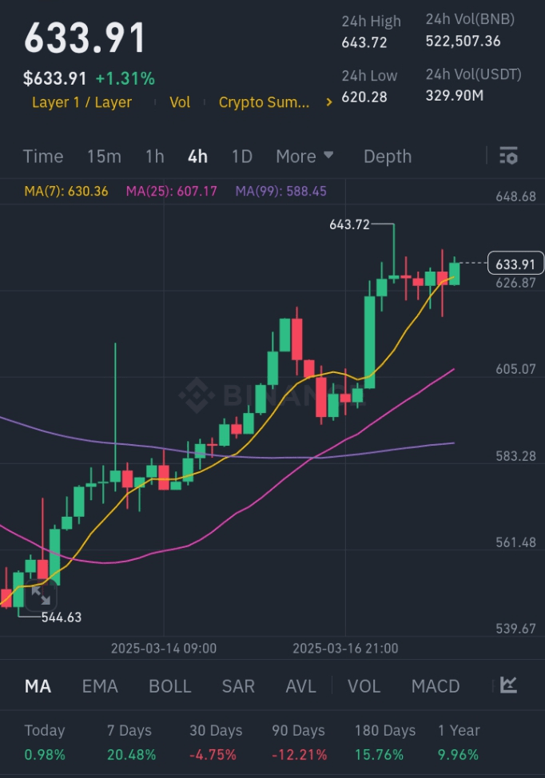Open the chart settings icon
Screen dimensions: 545x778
tap(508, 157)
